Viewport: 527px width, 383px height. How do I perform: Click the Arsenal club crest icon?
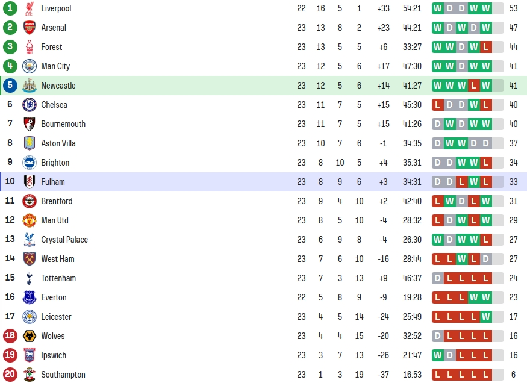coord(30,28)
